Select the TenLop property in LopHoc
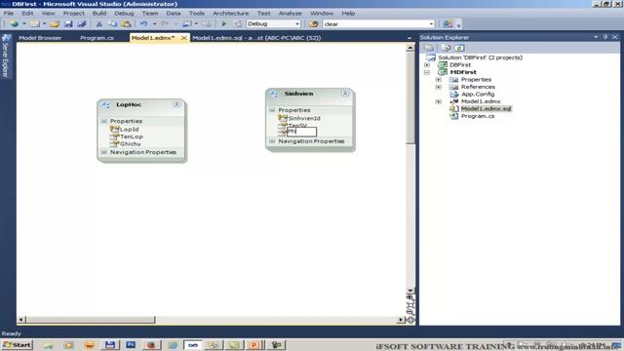The width and height of the screenshot is (624, 351). pos(132,136)
